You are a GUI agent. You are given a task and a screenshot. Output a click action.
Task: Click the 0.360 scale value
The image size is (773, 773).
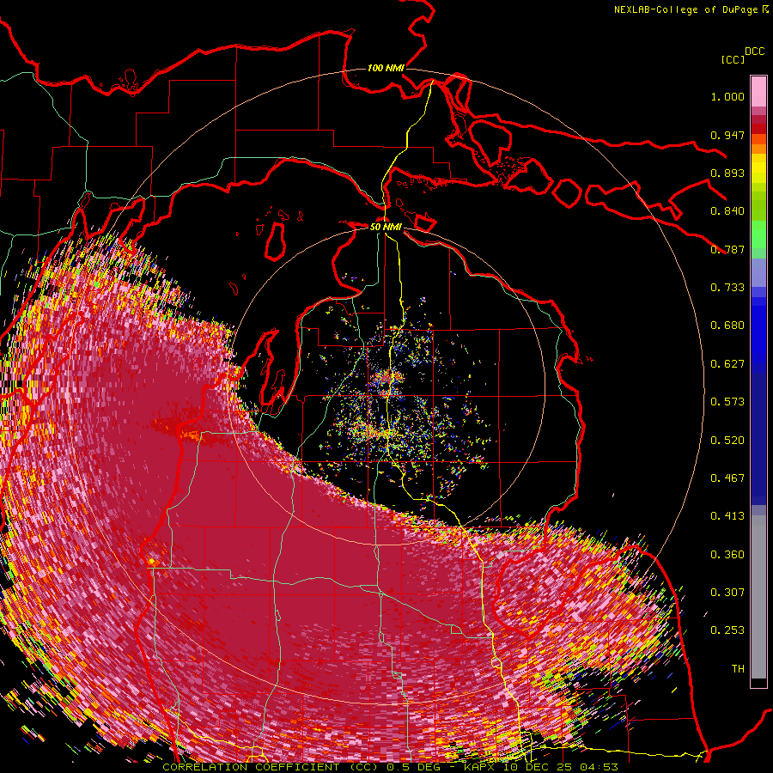[x=727, y=555]
